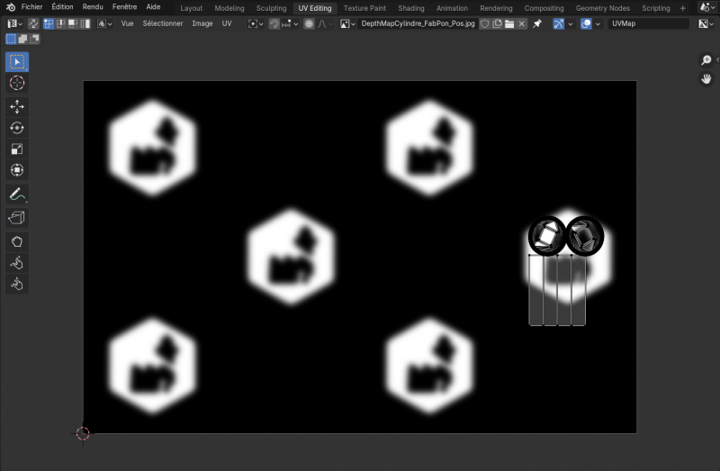Pick the Grab hand tool

point(17,240)
